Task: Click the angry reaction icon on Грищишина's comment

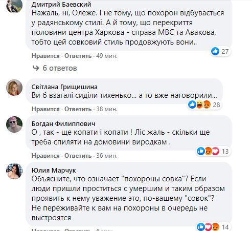Action: pyautogui.click(x=207, y=104)
